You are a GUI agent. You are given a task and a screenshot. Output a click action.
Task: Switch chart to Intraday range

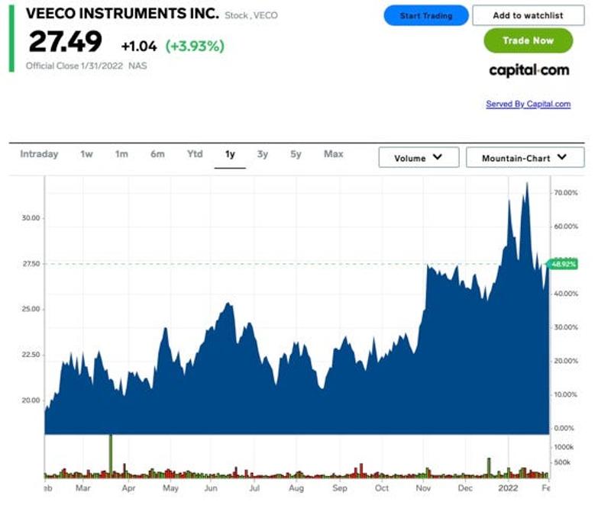point(39,154)
